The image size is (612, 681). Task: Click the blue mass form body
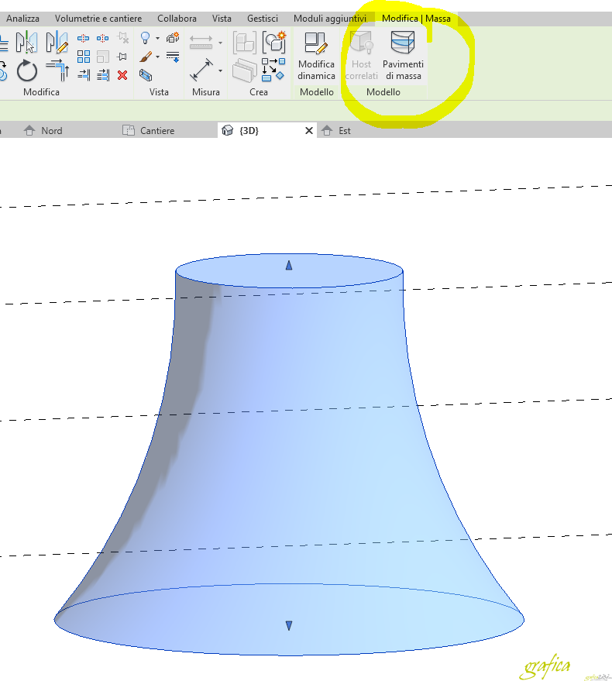tap(289, 456)
